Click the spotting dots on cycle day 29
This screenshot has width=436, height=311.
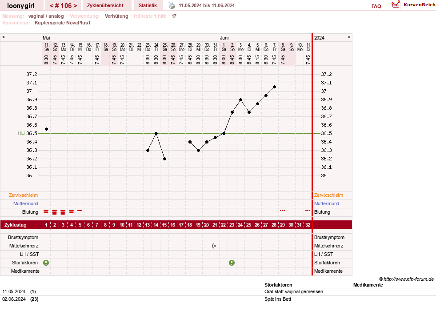[283, 211]
